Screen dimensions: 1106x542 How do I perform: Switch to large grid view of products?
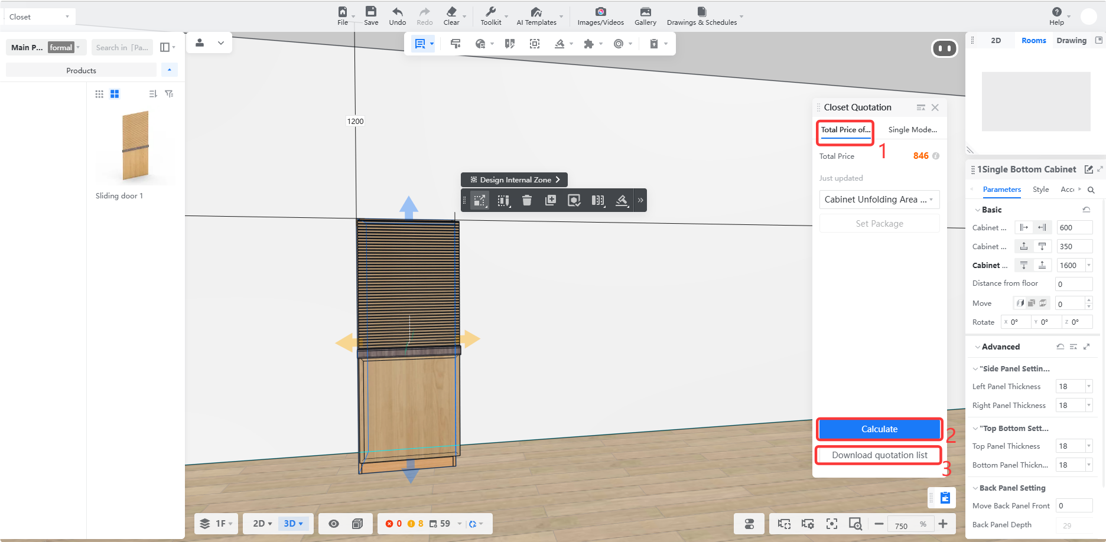pyautogui.click(x=115, y=94)
